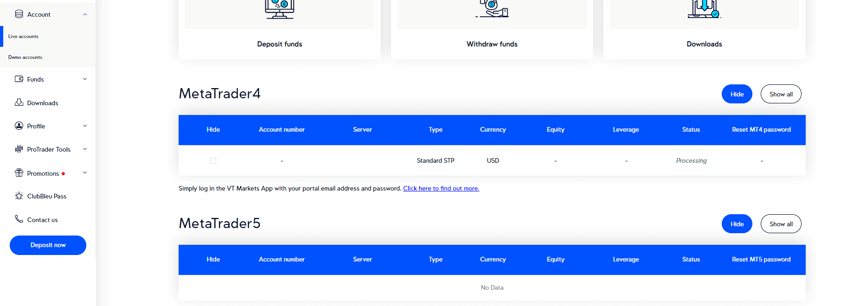Expand the Profile submenu chevron
The image size is (847, 306).
[x=85, y=126]
